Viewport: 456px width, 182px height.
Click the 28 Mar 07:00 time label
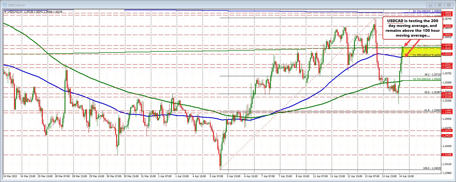(63, 176)
